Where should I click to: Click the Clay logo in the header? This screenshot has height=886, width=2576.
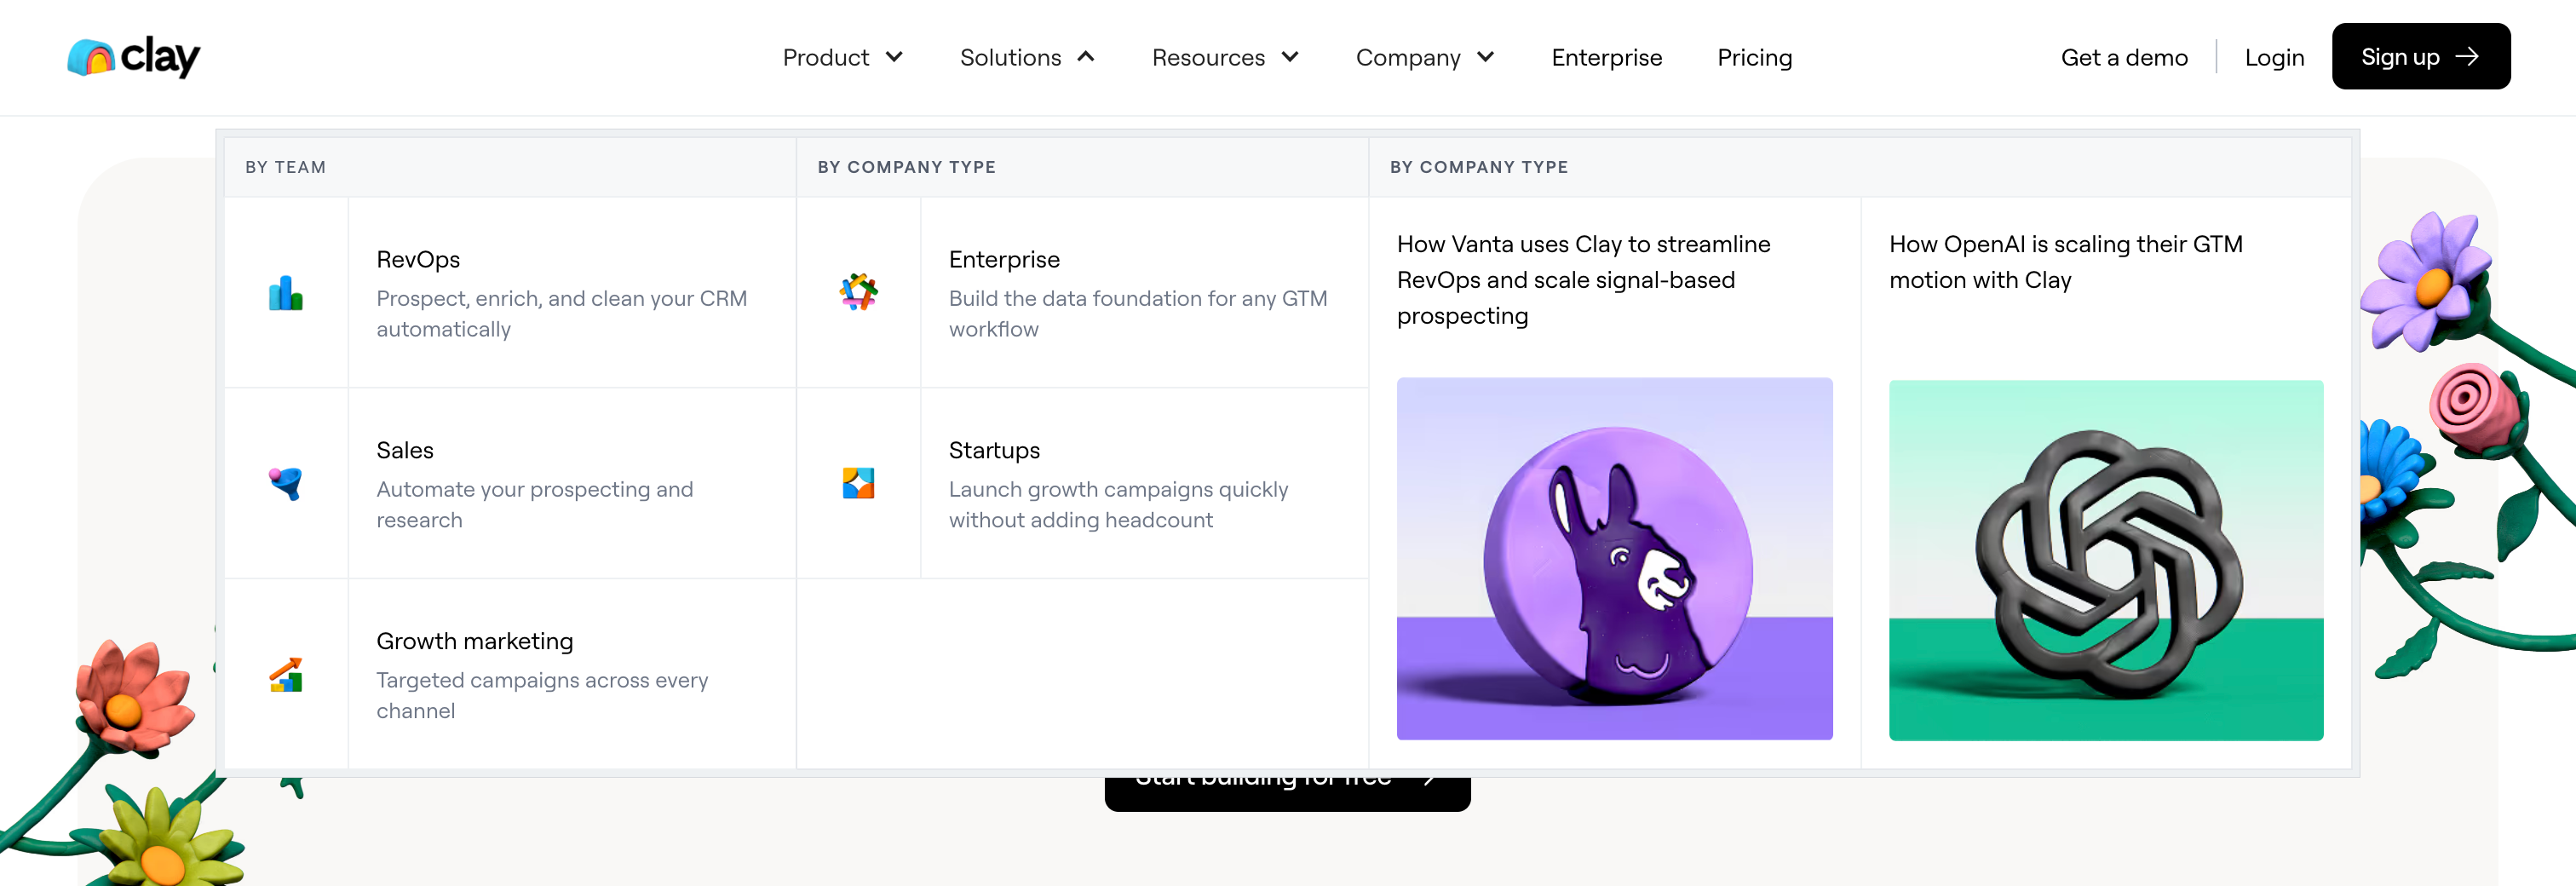pos(133,57)
